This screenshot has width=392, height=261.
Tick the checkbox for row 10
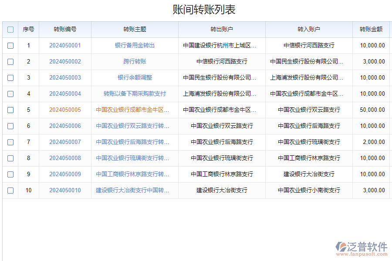pos(10,191)
